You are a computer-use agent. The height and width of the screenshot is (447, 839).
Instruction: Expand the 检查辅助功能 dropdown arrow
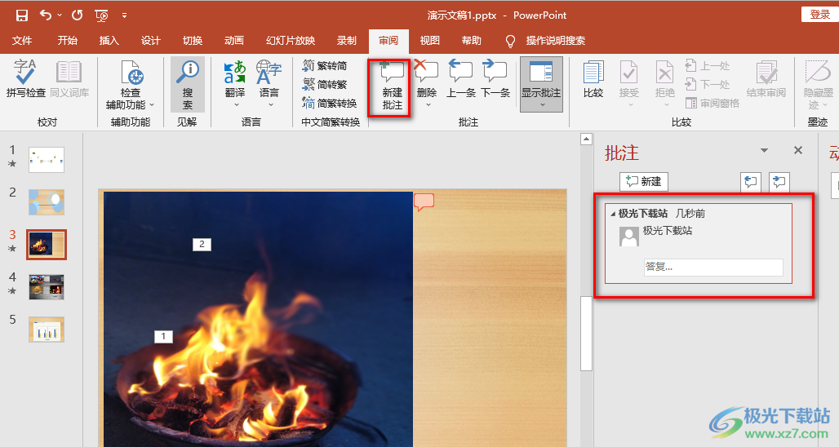click(152, 104)
